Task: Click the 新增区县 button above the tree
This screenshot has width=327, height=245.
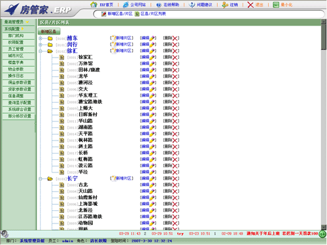Action: point(49,31)
